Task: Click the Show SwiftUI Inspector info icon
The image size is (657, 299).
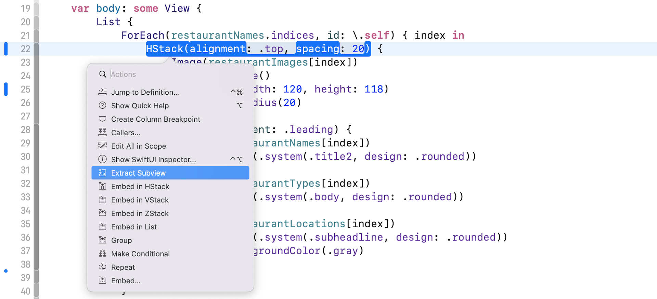Action: click(x=102, y=159)
